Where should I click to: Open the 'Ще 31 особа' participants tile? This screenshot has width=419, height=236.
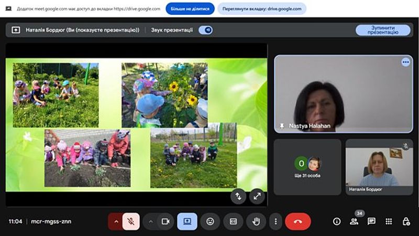coord(307,167)
